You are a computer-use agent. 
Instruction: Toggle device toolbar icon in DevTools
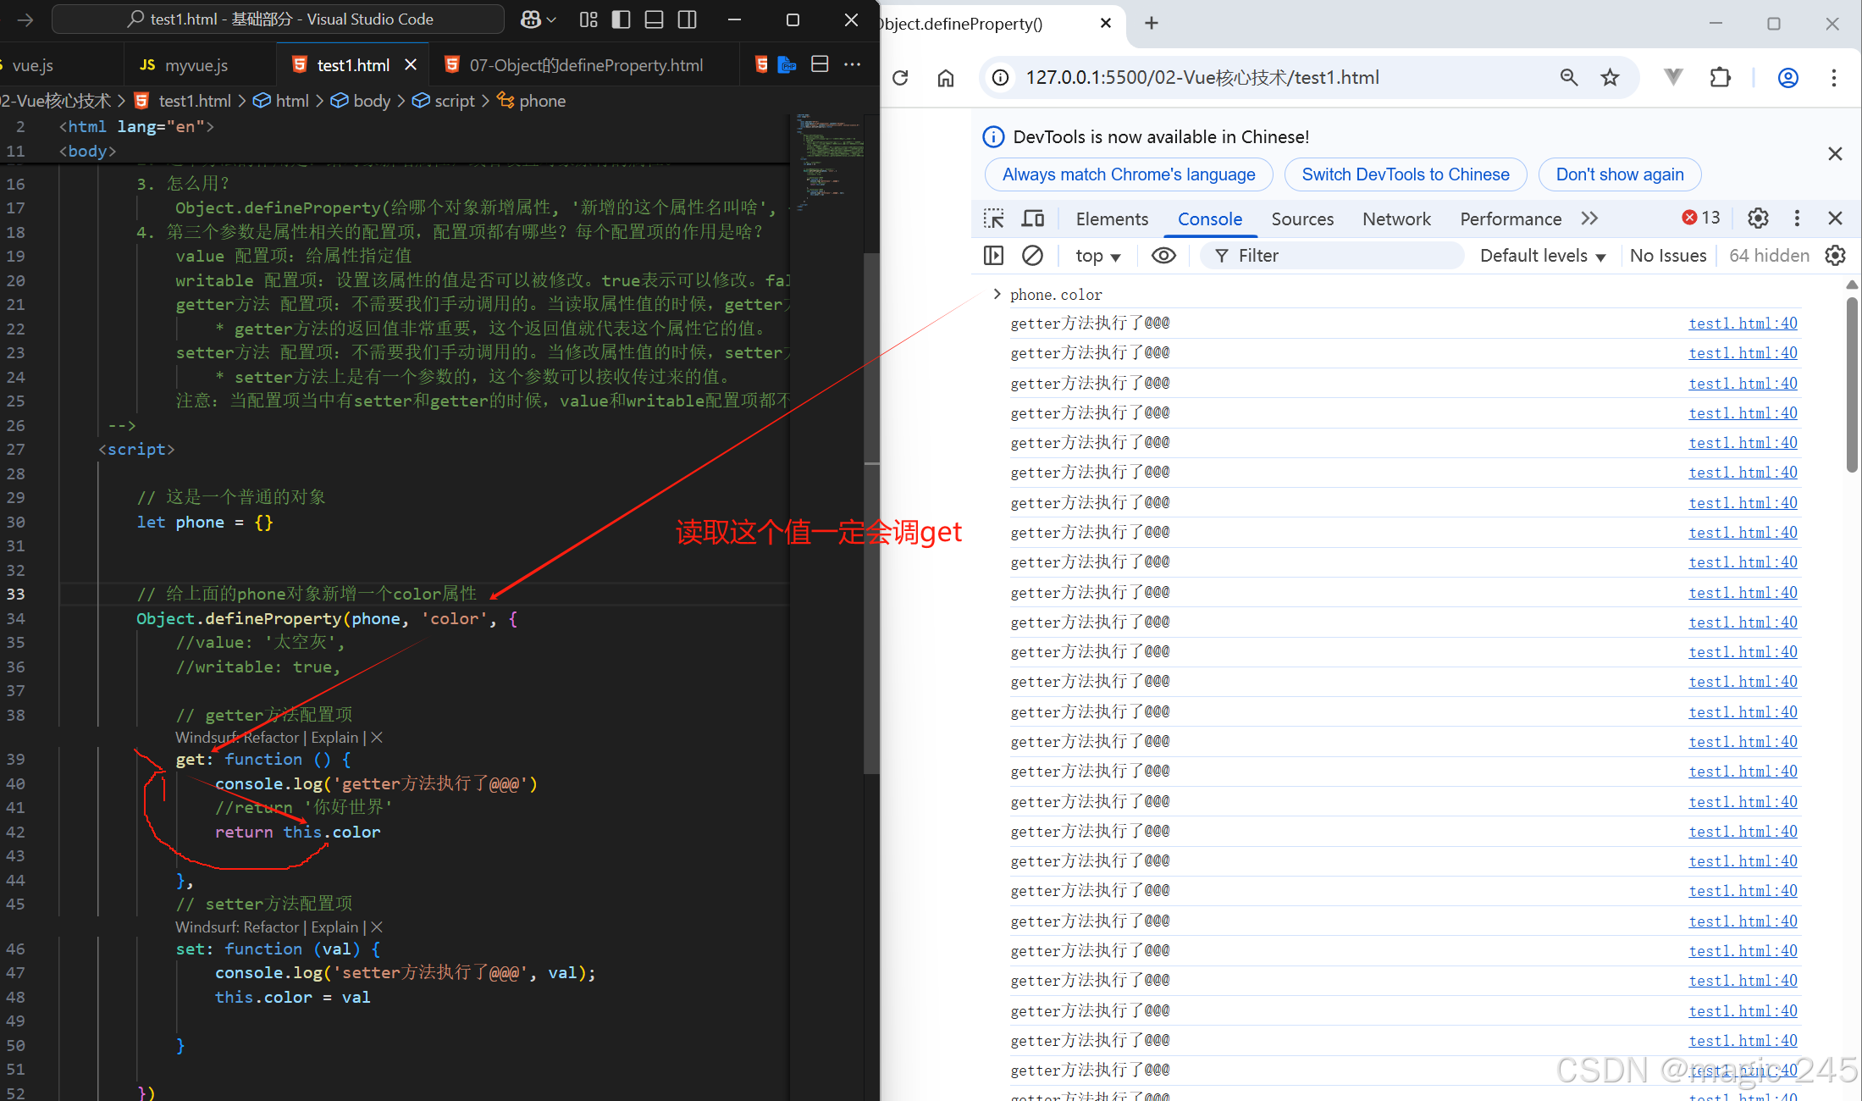coord(1032,219)
